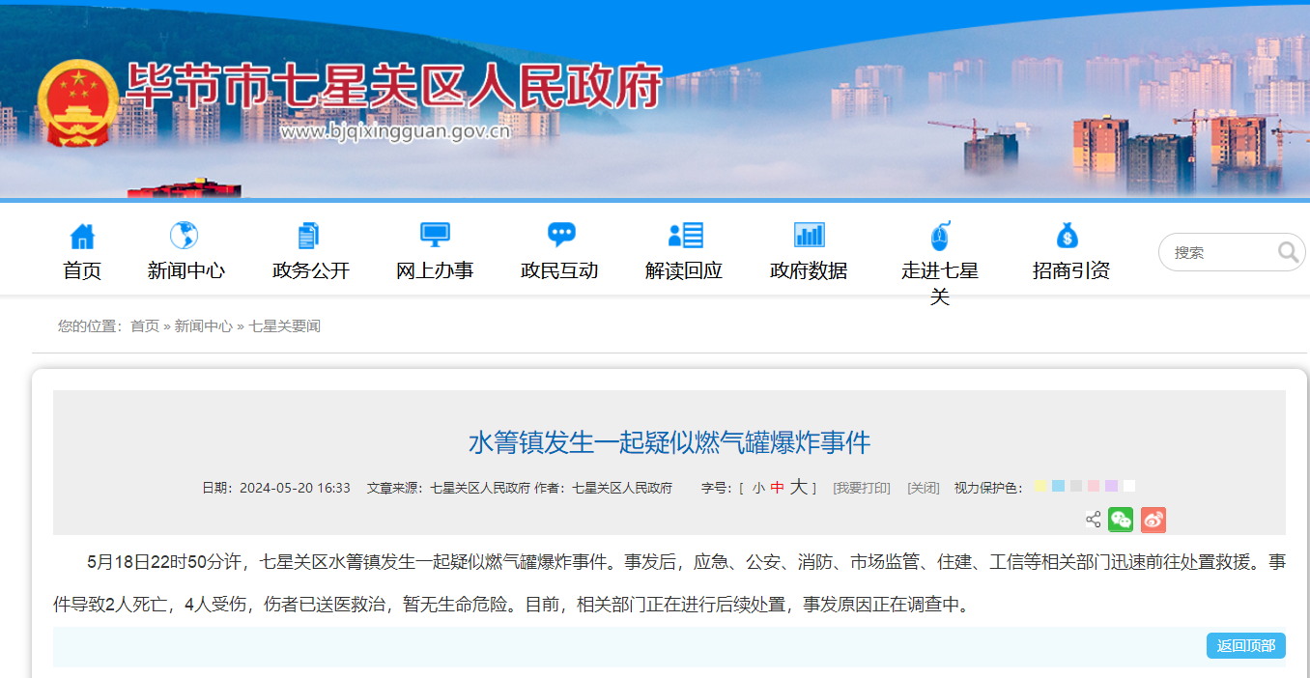Image resolution: width=1310 pixels, height=678 pixels.
Task: Click the 我要打印 print link
Action: point(862,488)
